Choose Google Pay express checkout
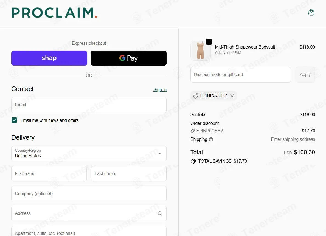This screenshot has width=326, height=236. [128, 58]
